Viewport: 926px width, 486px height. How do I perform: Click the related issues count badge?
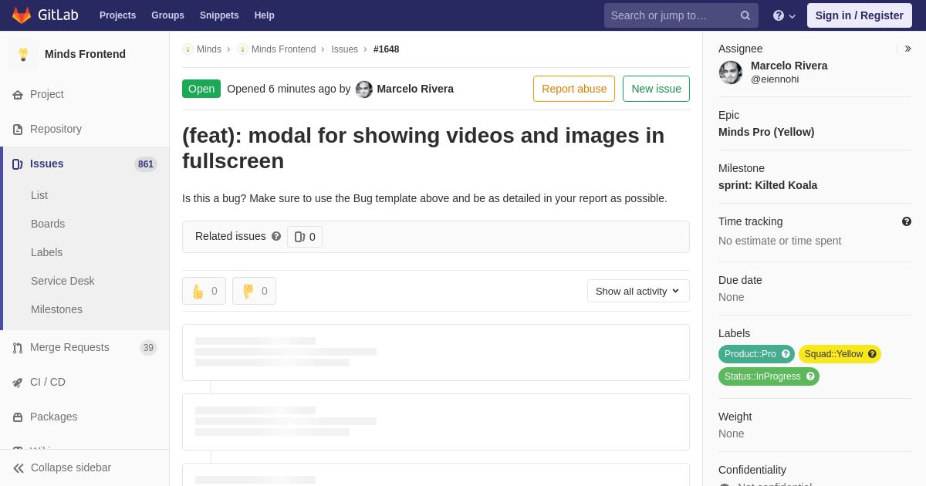305,237
